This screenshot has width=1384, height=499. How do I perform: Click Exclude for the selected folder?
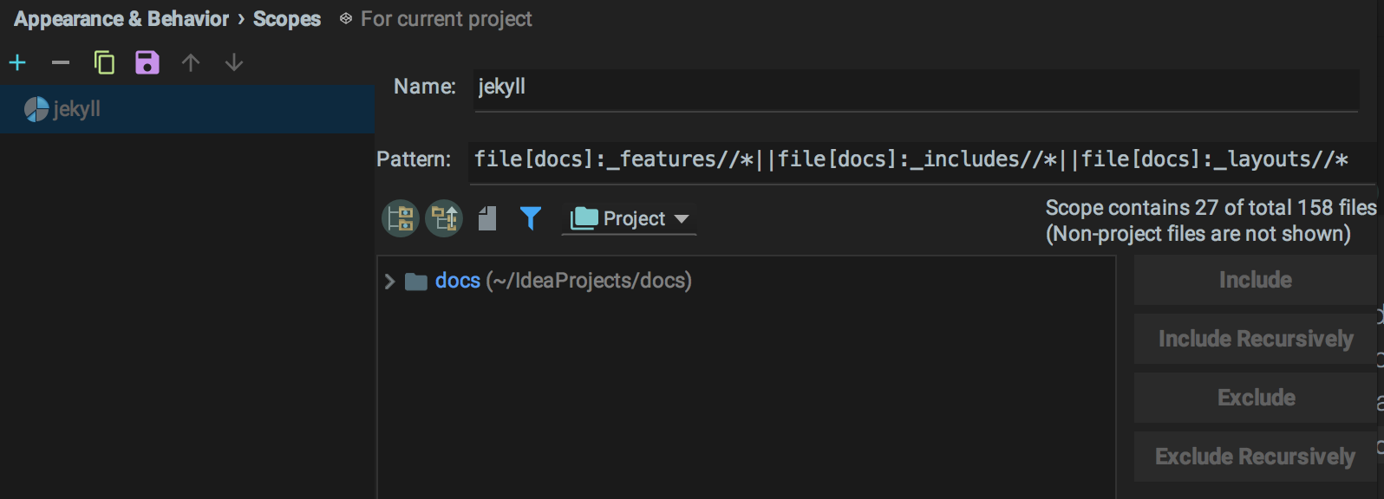point(1255,397)
